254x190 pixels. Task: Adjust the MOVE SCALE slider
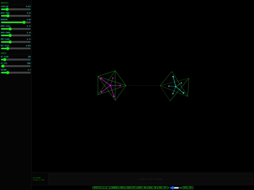[16, 29]
